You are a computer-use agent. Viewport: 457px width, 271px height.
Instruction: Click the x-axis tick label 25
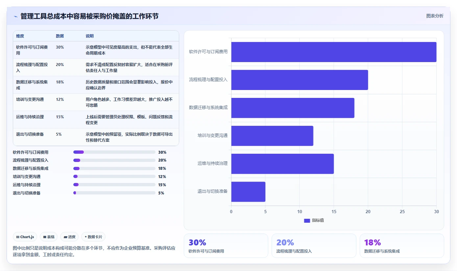pos(402,212)
